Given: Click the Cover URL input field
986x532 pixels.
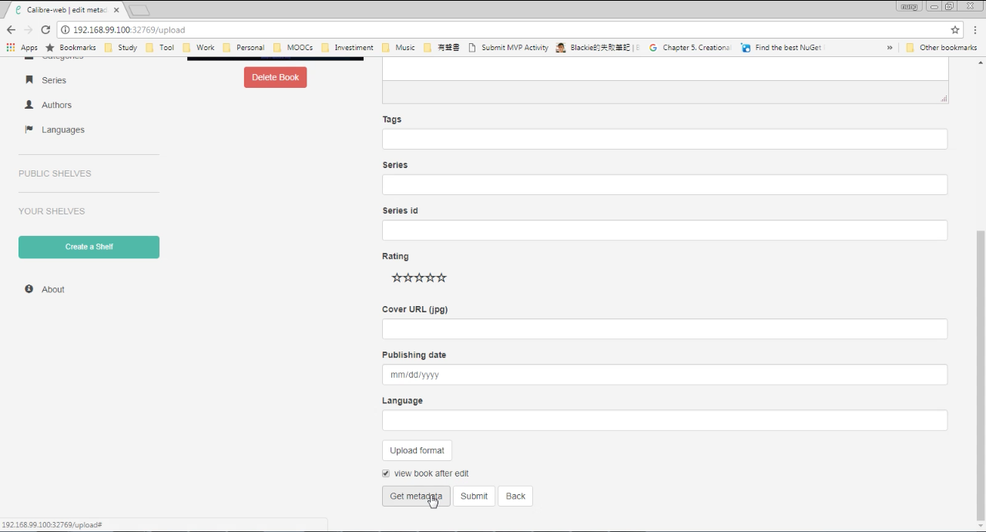Looking at the screenshot, I should pos(665,328).
